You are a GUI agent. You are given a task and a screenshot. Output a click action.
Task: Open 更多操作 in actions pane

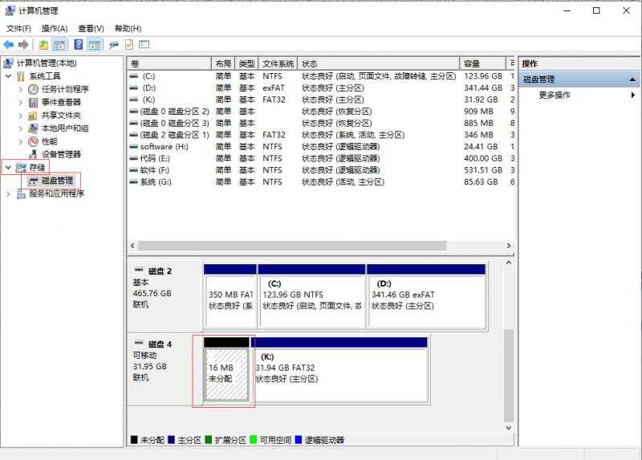[x=555, y=95]
